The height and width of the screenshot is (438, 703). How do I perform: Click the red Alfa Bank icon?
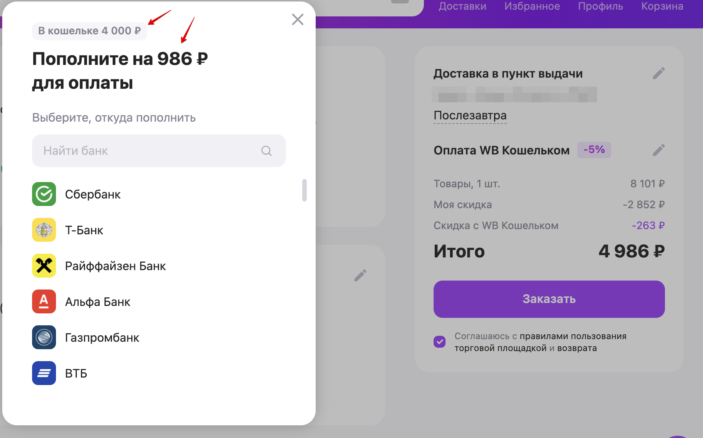point(44,301)
